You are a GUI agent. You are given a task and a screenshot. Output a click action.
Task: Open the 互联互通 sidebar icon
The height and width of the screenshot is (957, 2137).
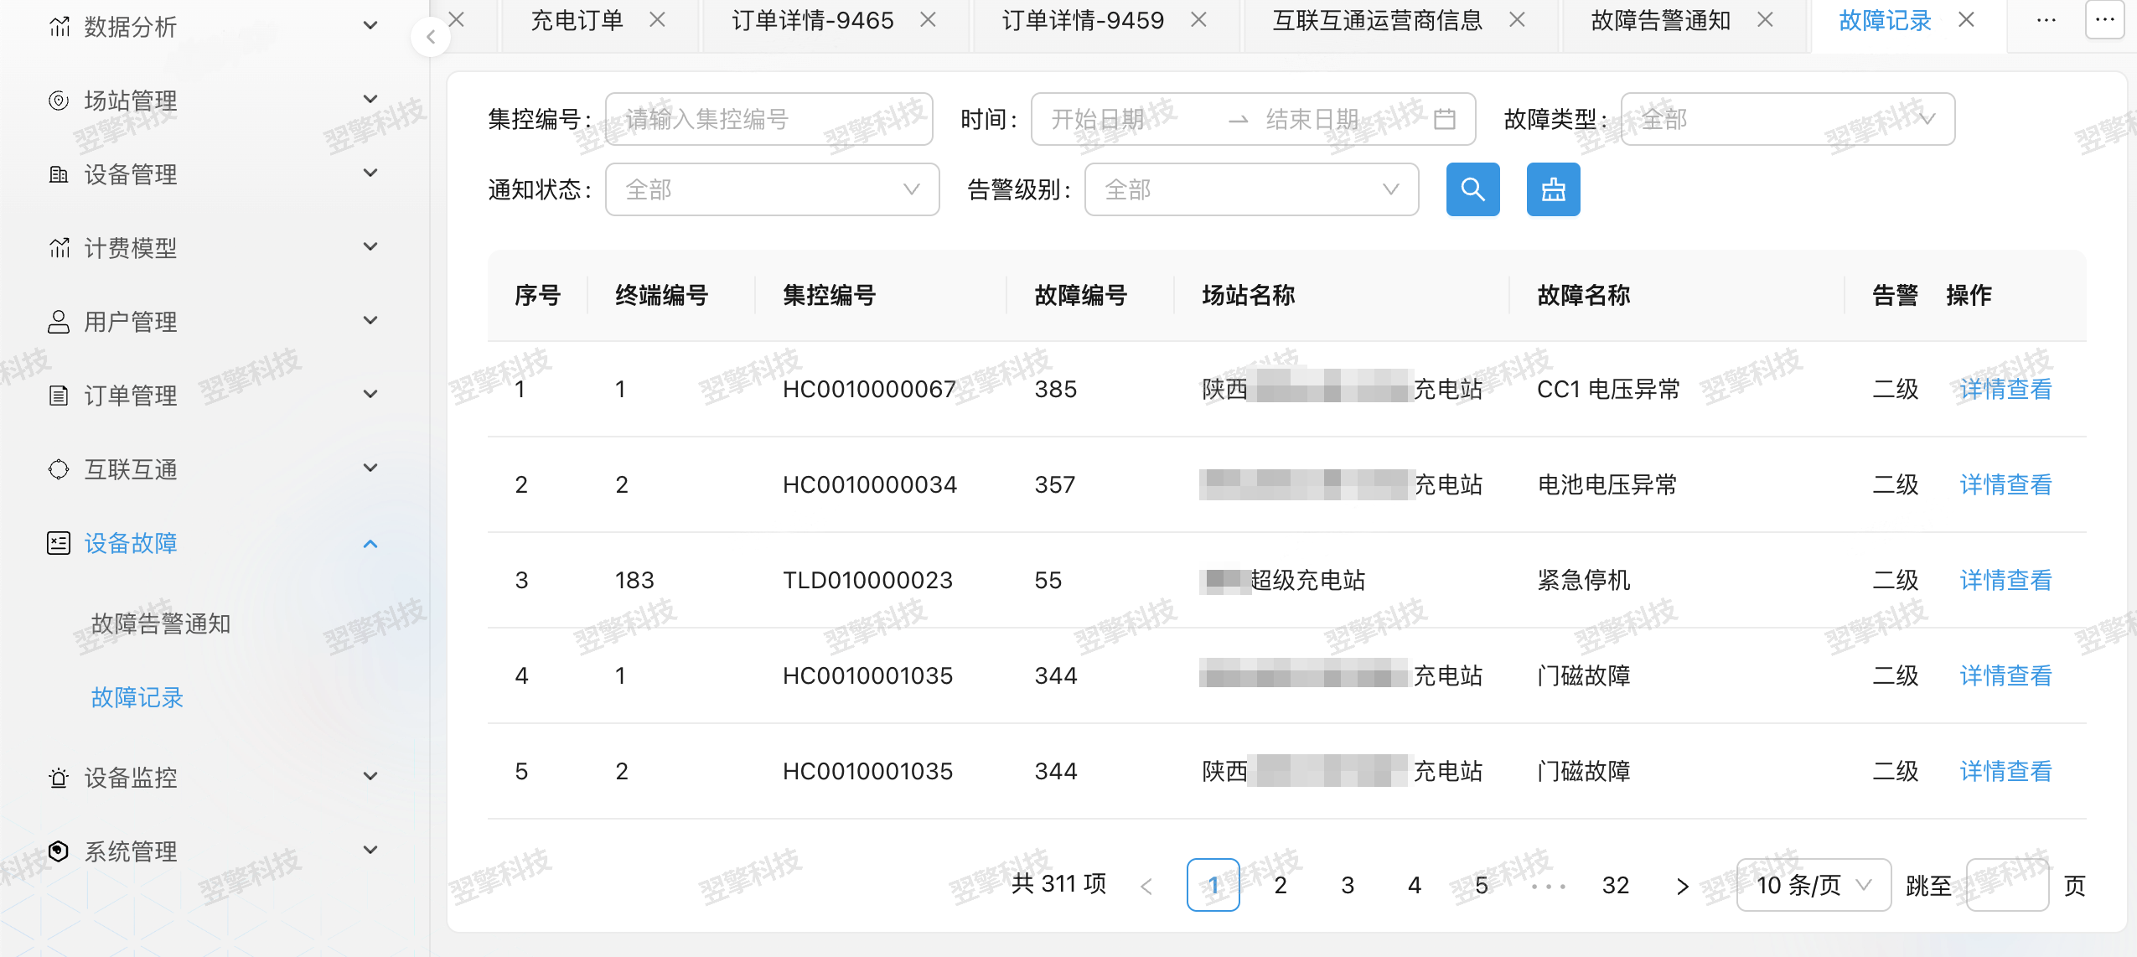[58, 468]
